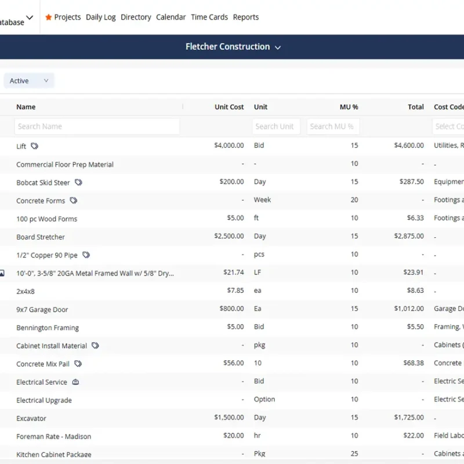
Task: Click the LF unit for Metal Framed Wall
Action: point(258,272)
